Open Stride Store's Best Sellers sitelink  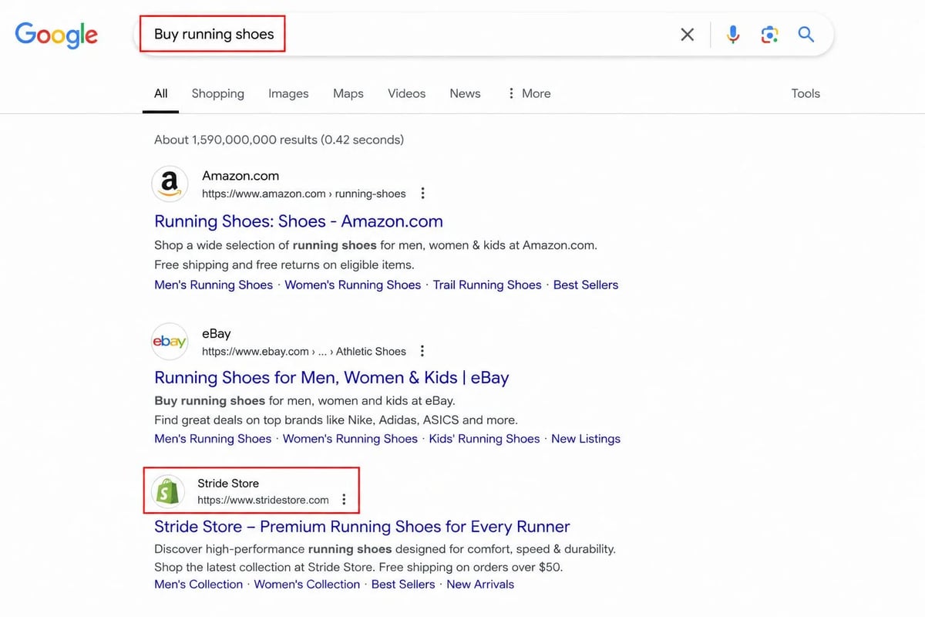(403, 585)
